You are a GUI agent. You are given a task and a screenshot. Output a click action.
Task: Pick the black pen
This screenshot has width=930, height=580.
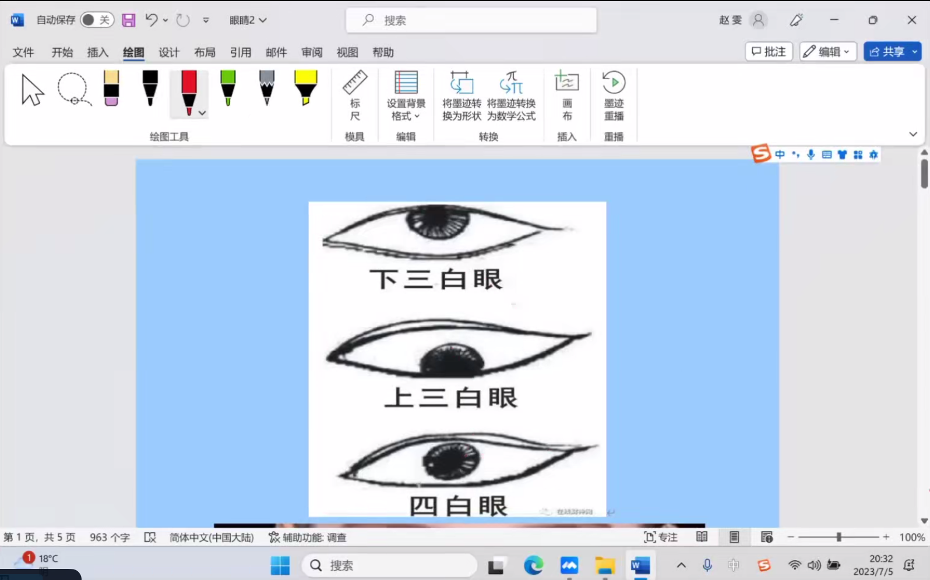(150, 88)
